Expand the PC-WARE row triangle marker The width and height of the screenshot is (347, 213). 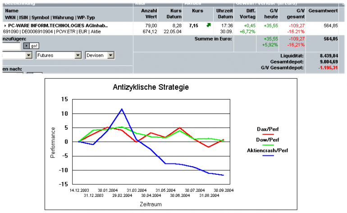click(5, 26)
